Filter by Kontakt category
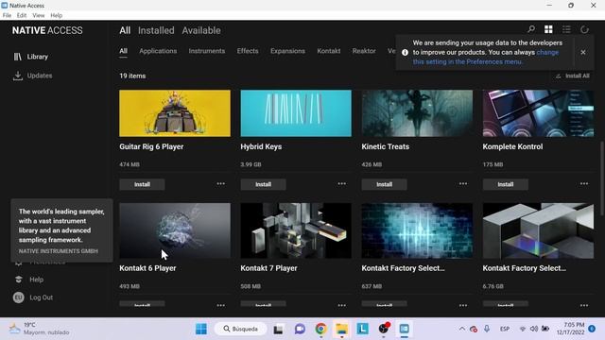The width and height of the screenshot is (605, 340). [329, 51]
